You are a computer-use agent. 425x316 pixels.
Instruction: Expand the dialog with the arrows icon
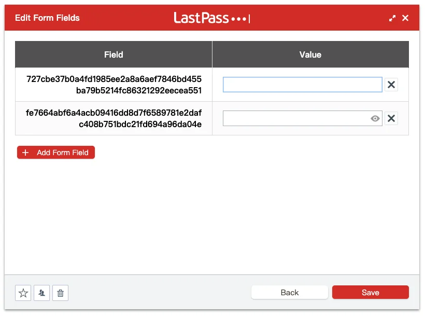[392, 18]
